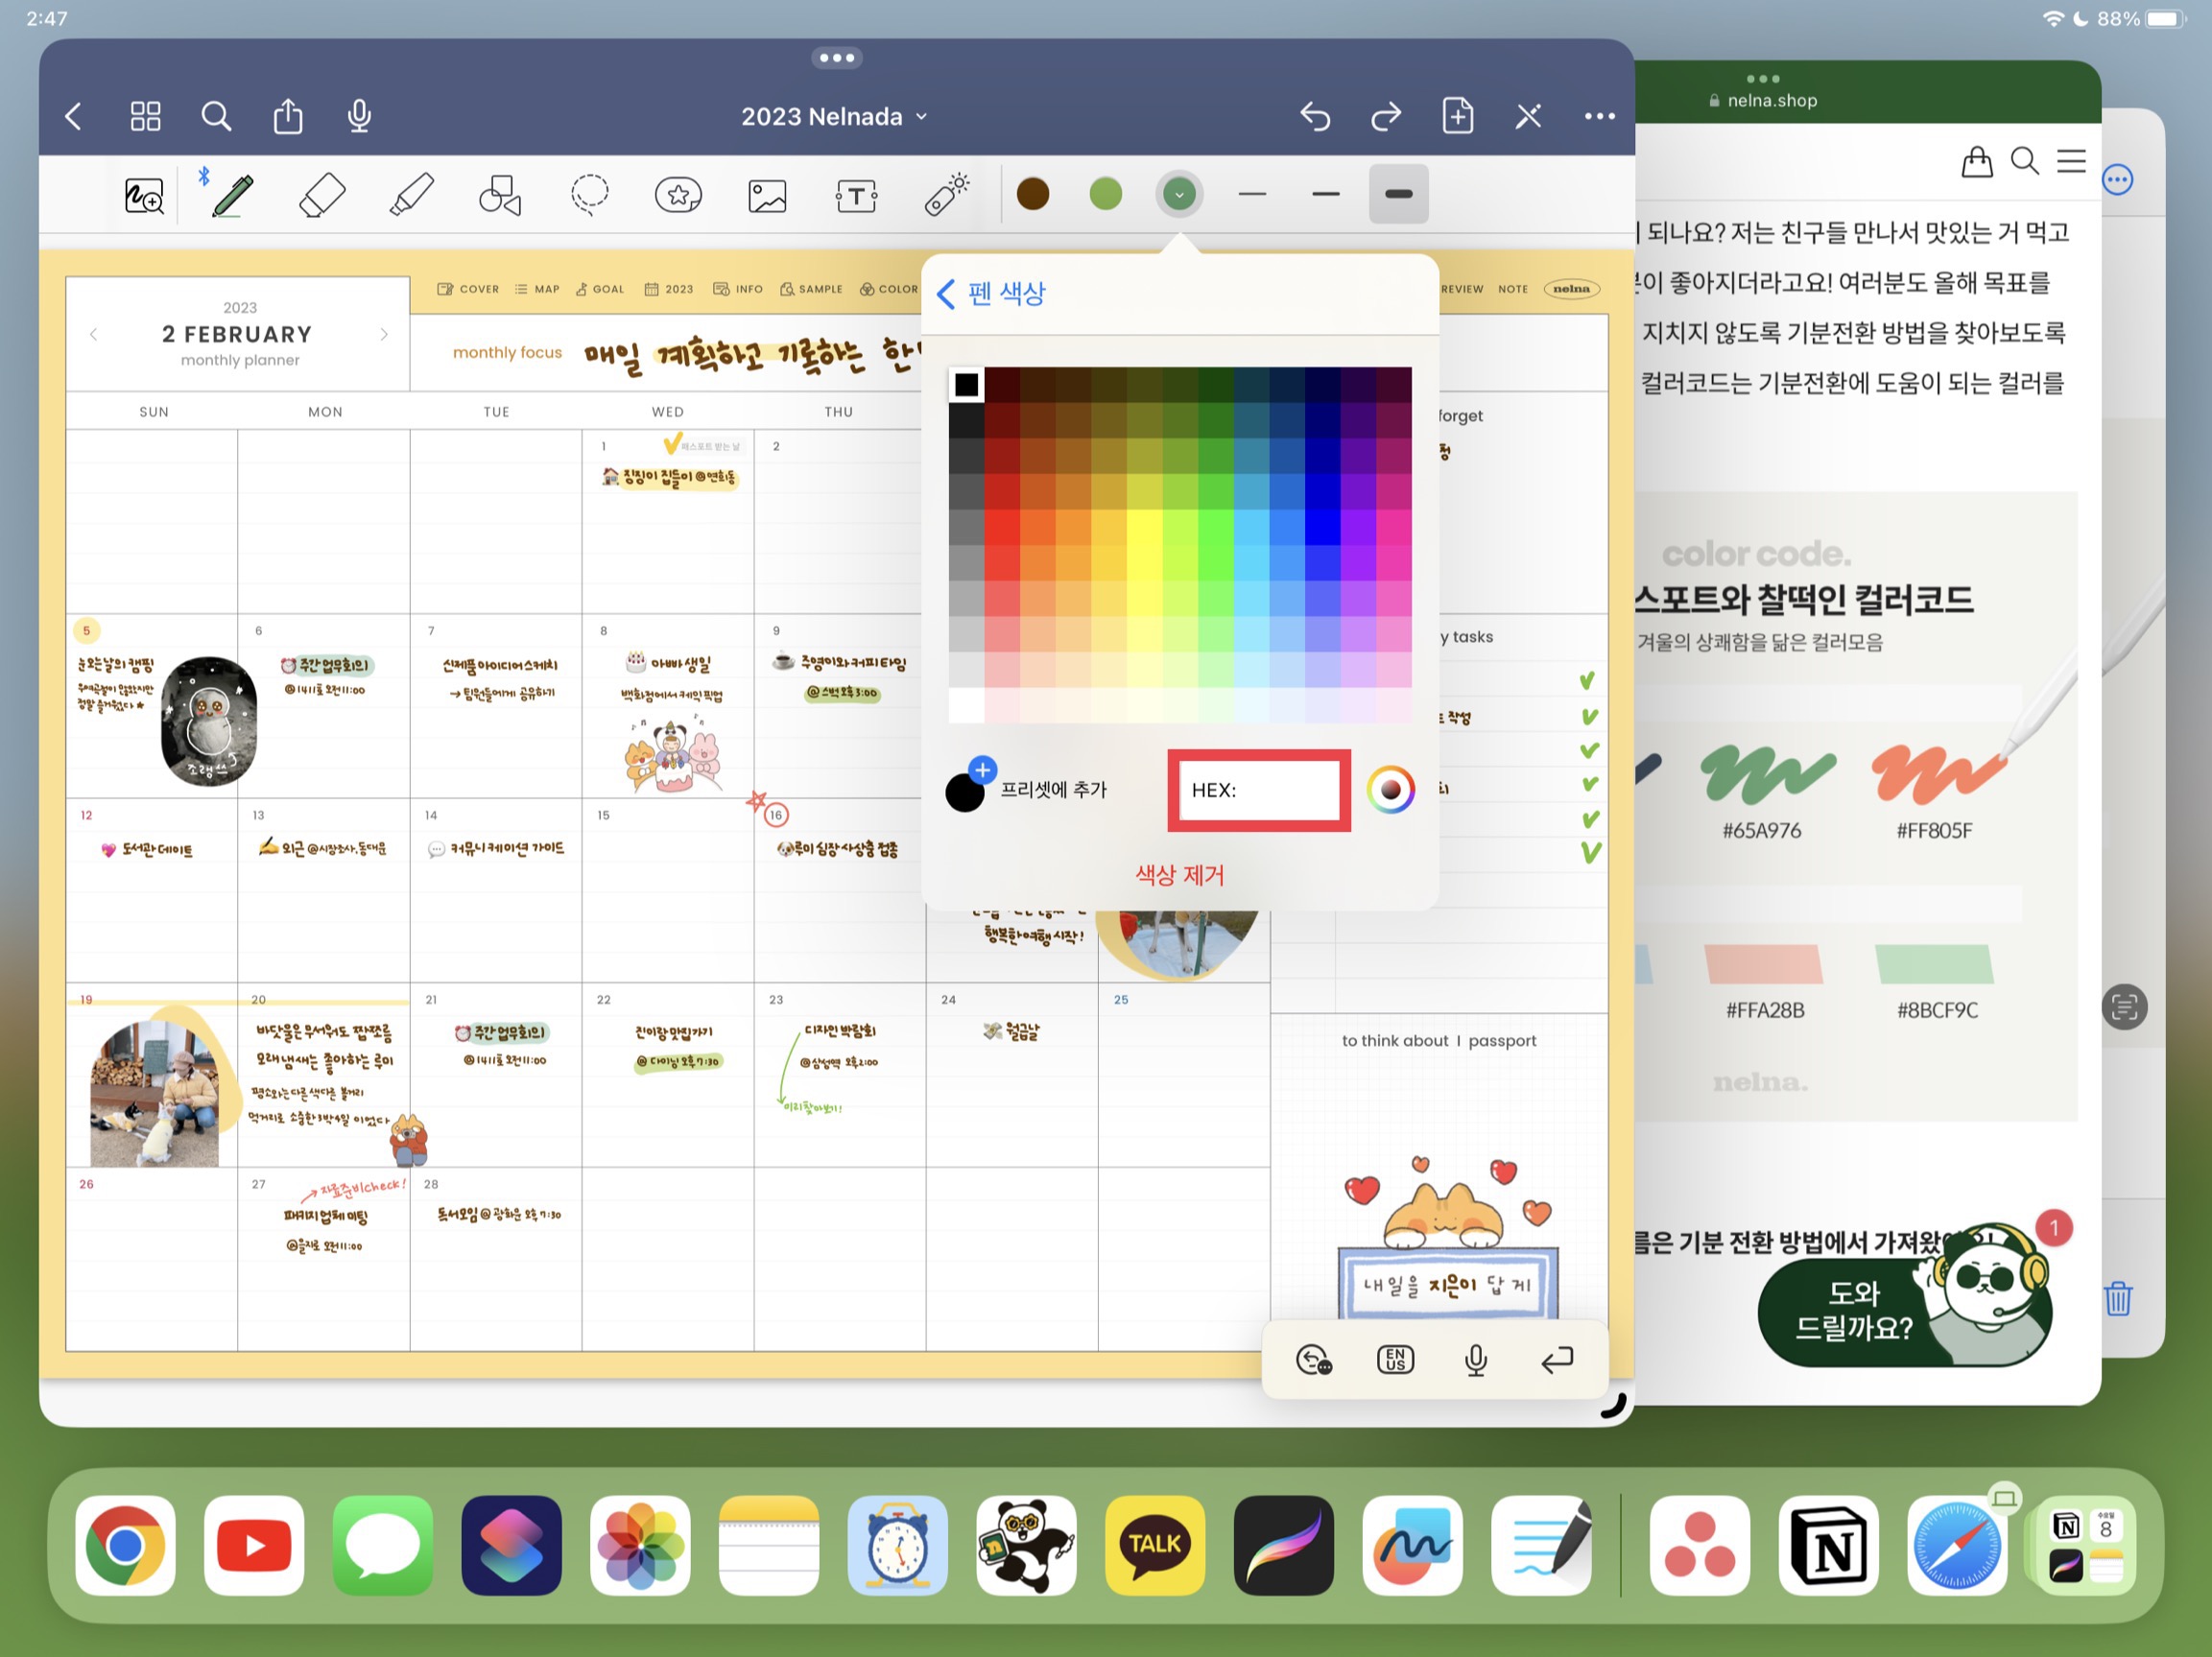
Task: Select the highlighter tool
Action: click(x=411, y=195)
